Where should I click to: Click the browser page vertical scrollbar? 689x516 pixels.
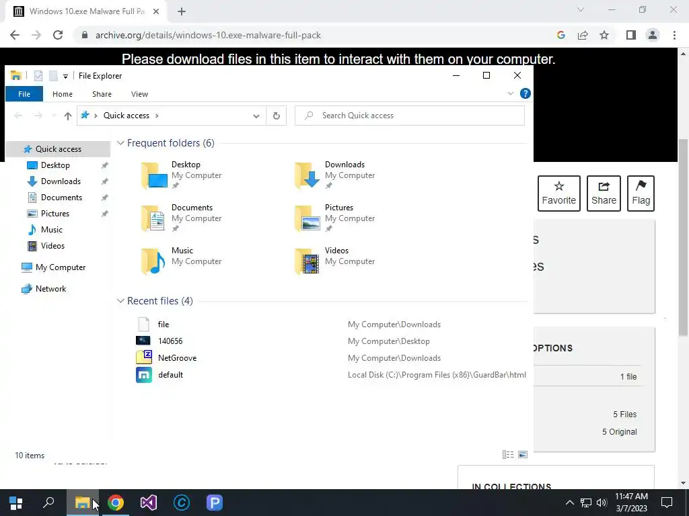683,237
